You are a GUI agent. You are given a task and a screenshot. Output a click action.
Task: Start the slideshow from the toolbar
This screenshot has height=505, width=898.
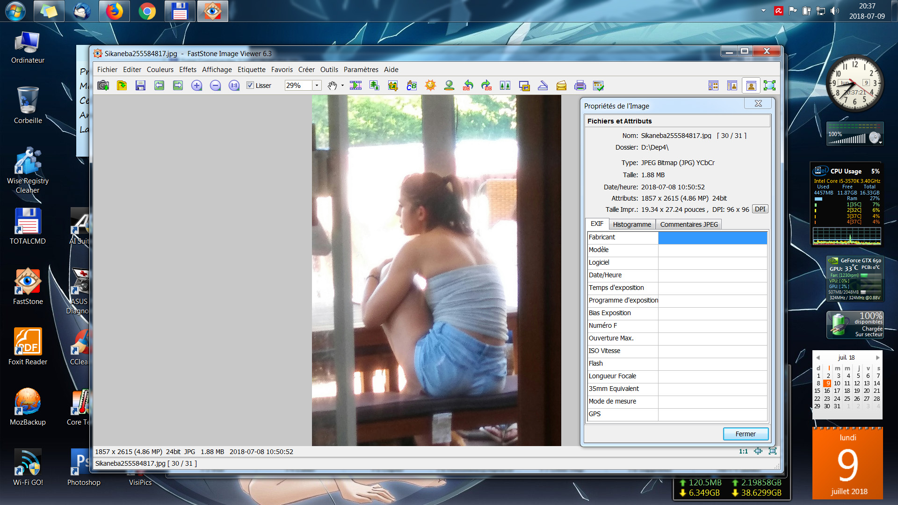355,86
